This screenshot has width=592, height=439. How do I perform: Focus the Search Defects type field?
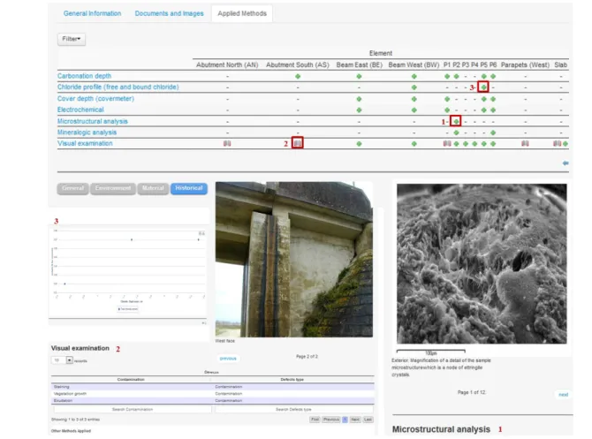point(293,409)
